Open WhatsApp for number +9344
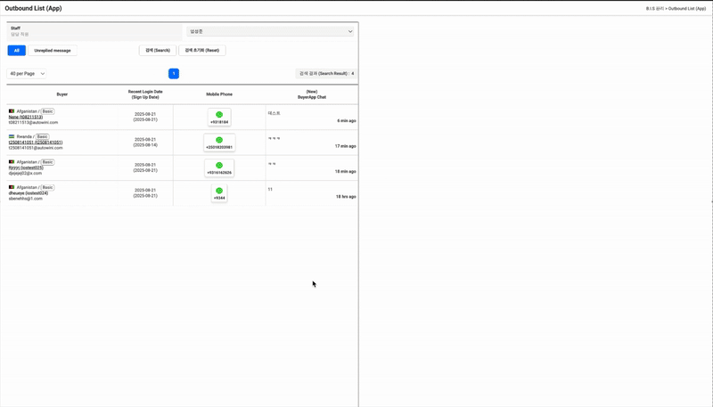Screen dimensions: 713x407 pyautogui.click(x=219, y=191)
